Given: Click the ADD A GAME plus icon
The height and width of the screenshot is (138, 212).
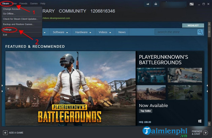Looking at the screenshot, I should (x=5, y=133).
